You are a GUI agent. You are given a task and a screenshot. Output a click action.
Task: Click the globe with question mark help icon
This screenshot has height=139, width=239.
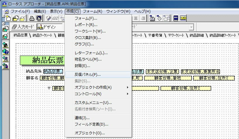[6, 52]
